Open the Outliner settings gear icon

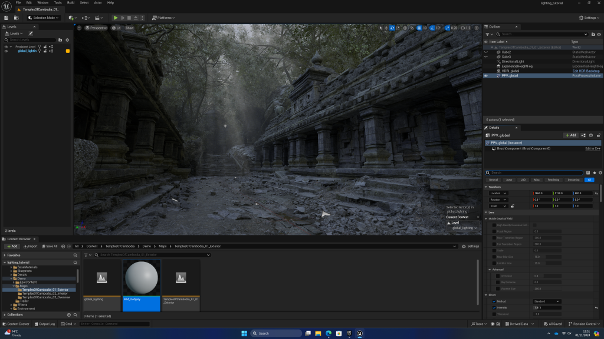point(599,34)
